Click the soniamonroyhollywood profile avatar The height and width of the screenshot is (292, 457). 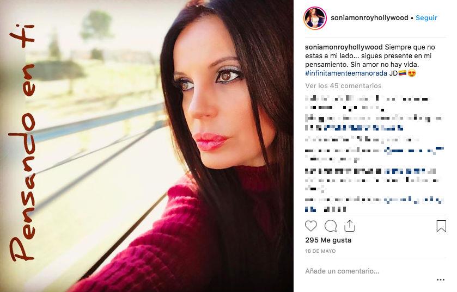pyautogui.click(x=315, y=18)
